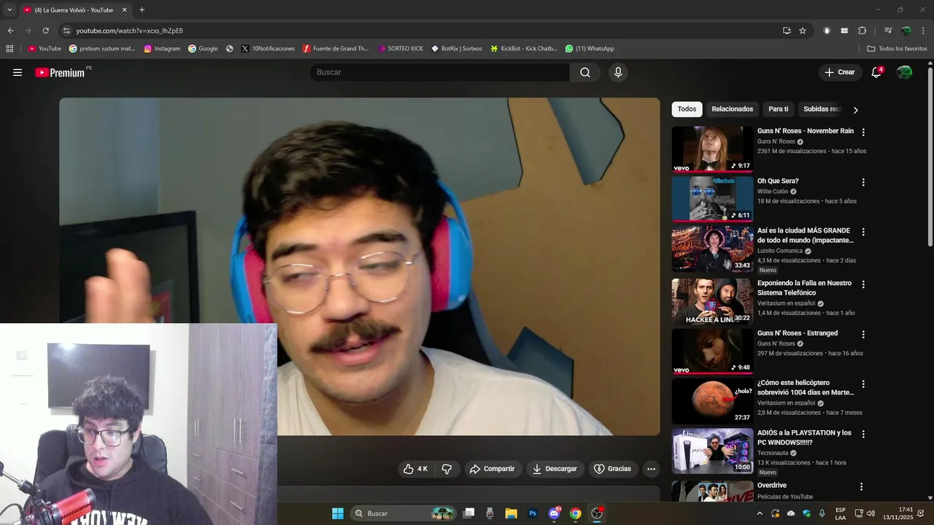Open Todos los favoritos folder
The image size is (934, 525).
[897, 49]
